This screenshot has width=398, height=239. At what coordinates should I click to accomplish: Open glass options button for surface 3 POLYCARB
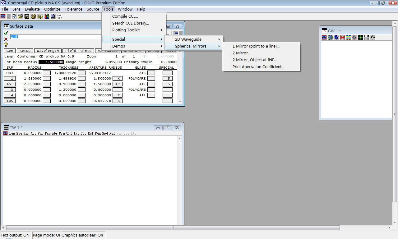(x=151, y=90)
